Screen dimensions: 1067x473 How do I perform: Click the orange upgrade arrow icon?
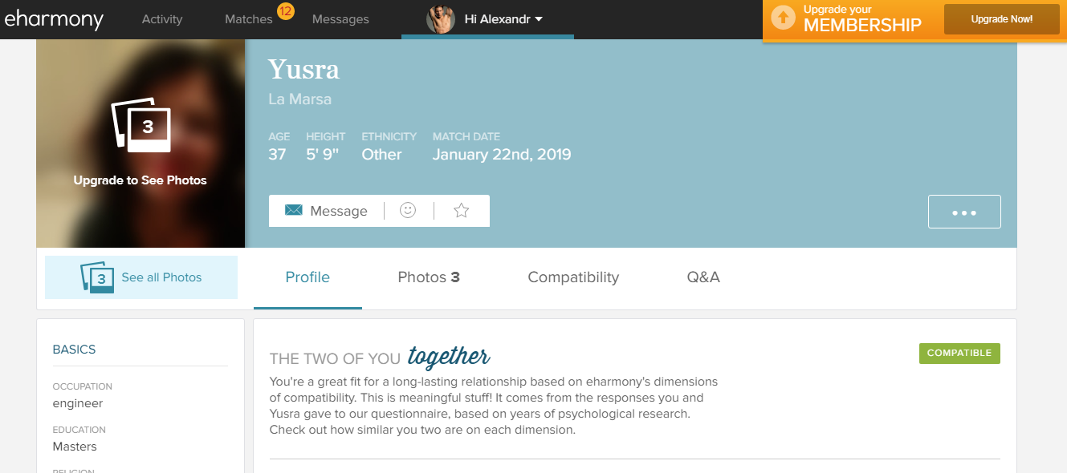point(783,18)
